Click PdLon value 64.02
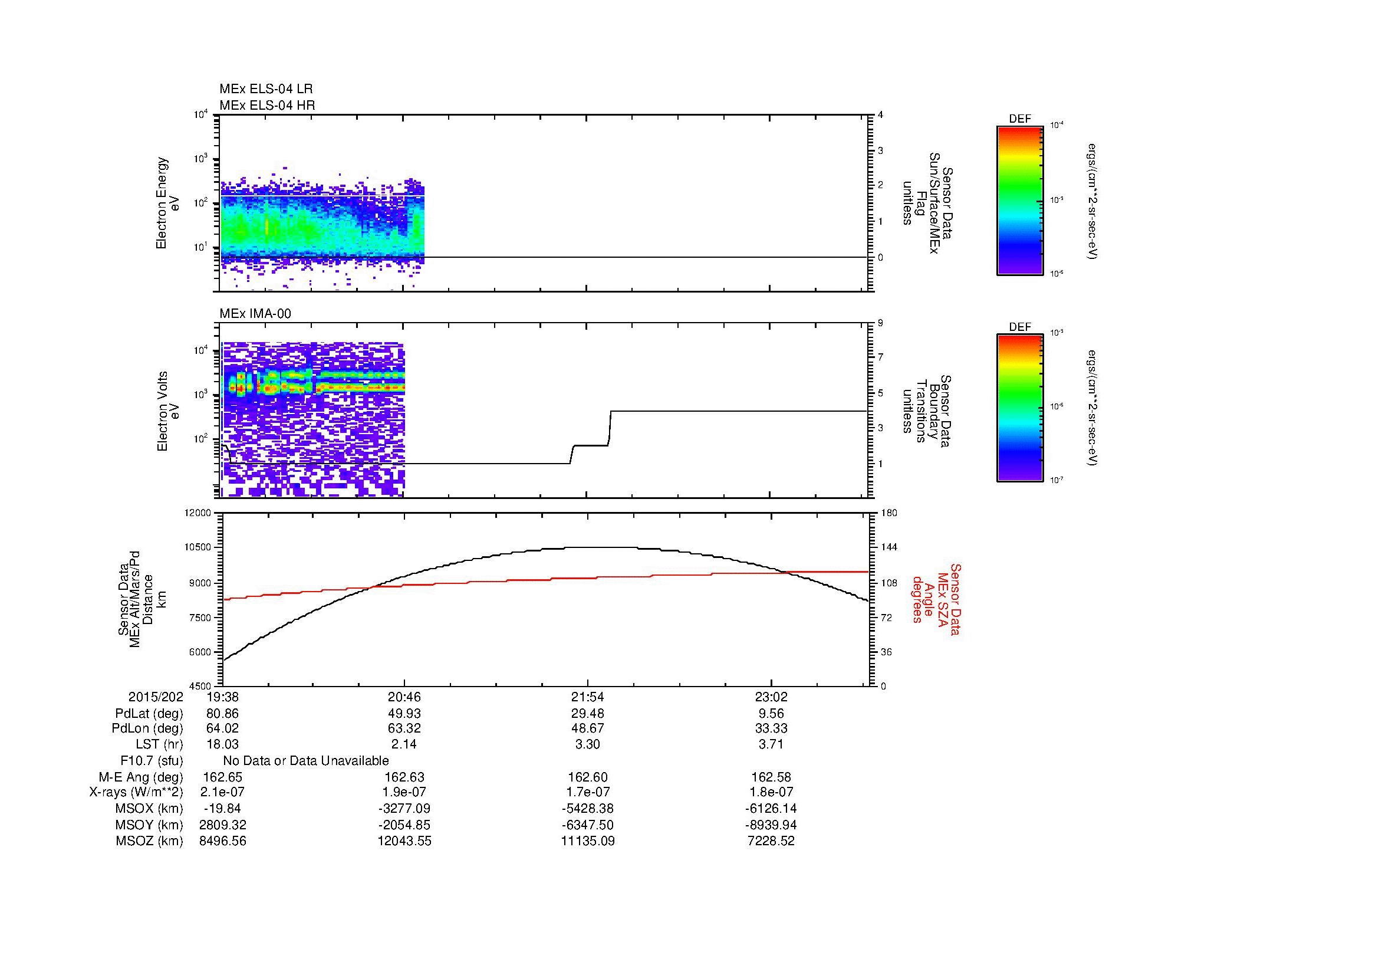The height and width of the screenshot is (975, 1379). (x=222, y=728)
